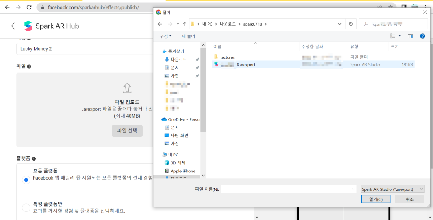
Task: Open the view options dropdown arrow
Action: click(x=399, y=36)
